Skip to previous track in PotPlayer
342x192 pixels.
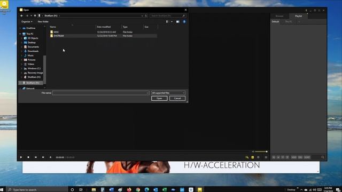pyautogui.click(x=36, y=157)
